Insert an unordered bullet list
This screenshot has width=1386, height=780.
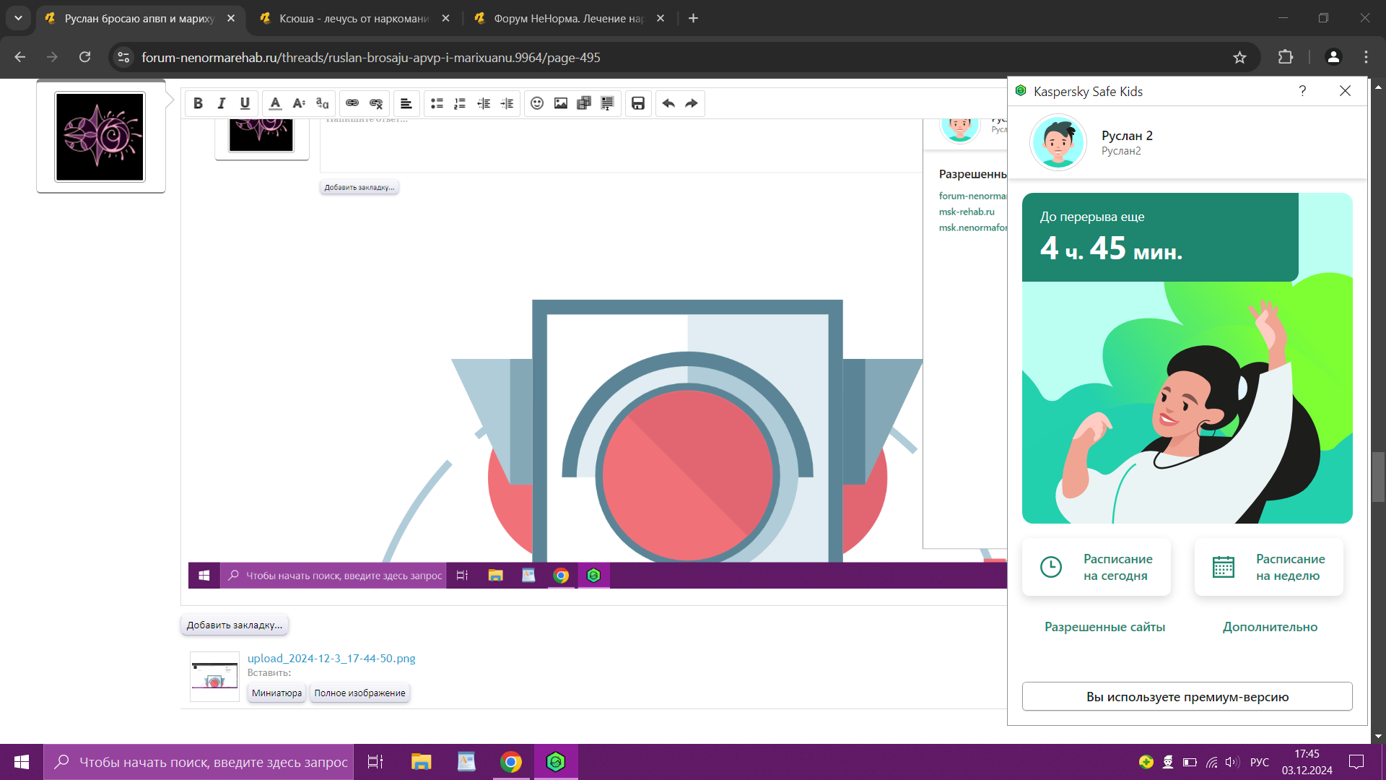pos(437,103)
